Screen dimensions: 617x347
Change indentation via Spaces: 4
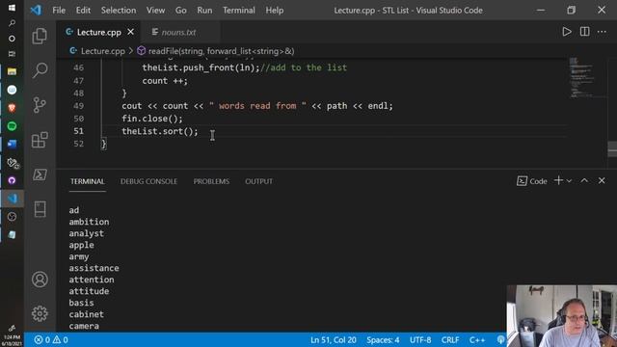coord(383,339)
